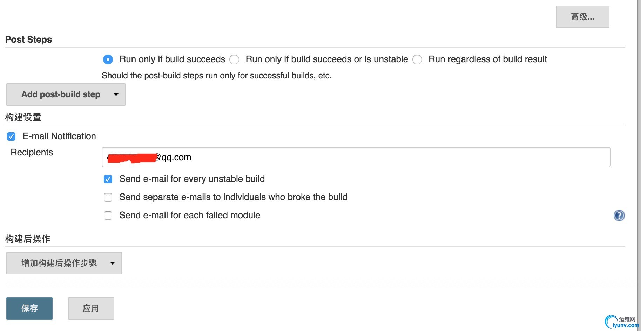Click the 高级... advanced button
Screen dimensions: 641x331
582,17
